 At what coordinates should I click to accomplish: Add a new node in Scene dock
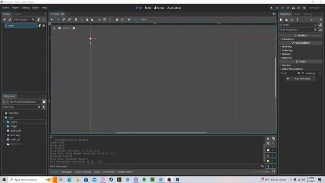5,19
